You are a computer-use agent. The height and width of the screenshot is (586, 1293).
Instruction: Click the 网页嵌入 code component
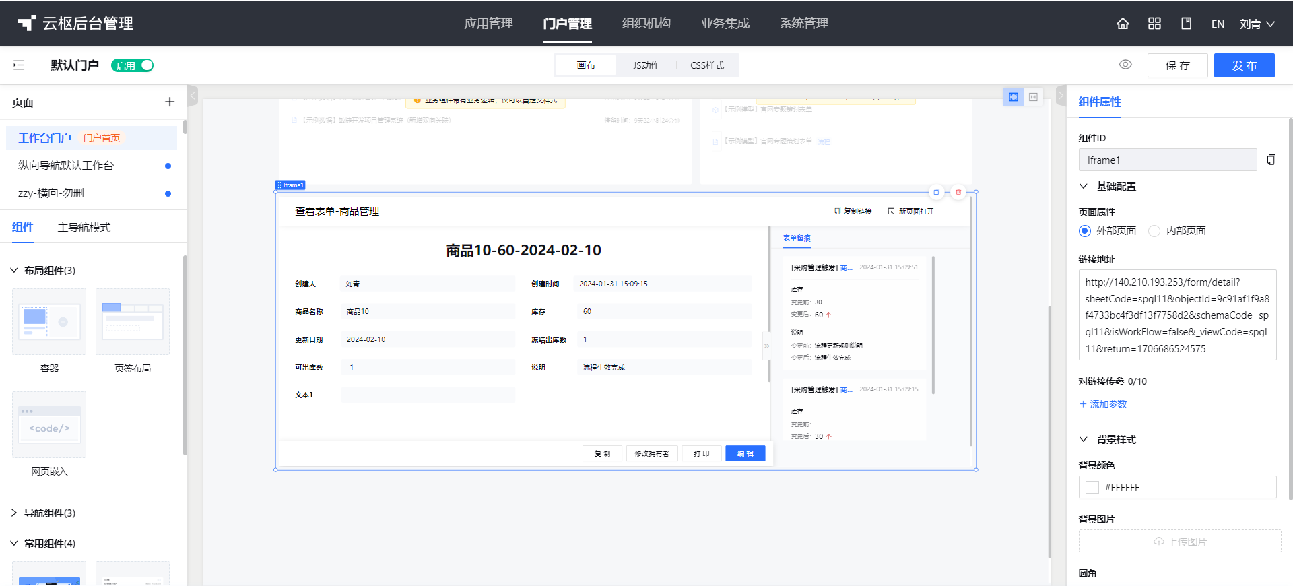click(49, 425)
